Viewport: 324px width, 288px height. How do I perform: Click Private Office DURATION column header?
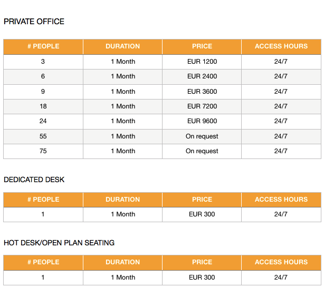click(123, 46)
